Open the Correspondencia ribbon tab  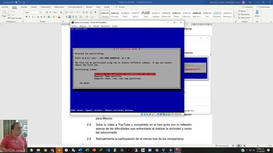click(x=75, y=7)
